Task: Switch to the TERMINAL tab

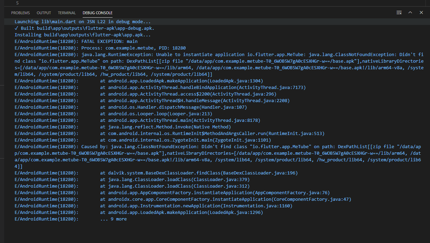Action: point(67,13)
